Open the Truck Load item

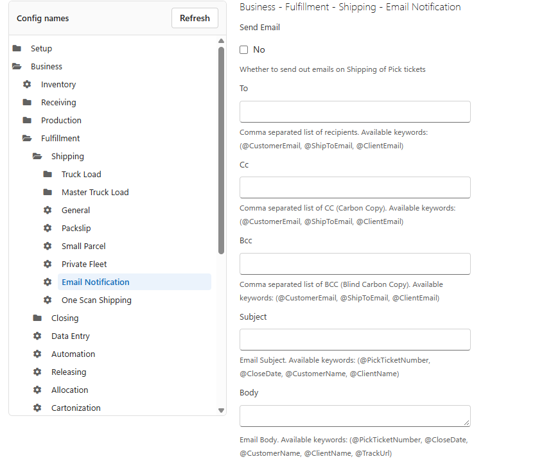tap(81, 174)
